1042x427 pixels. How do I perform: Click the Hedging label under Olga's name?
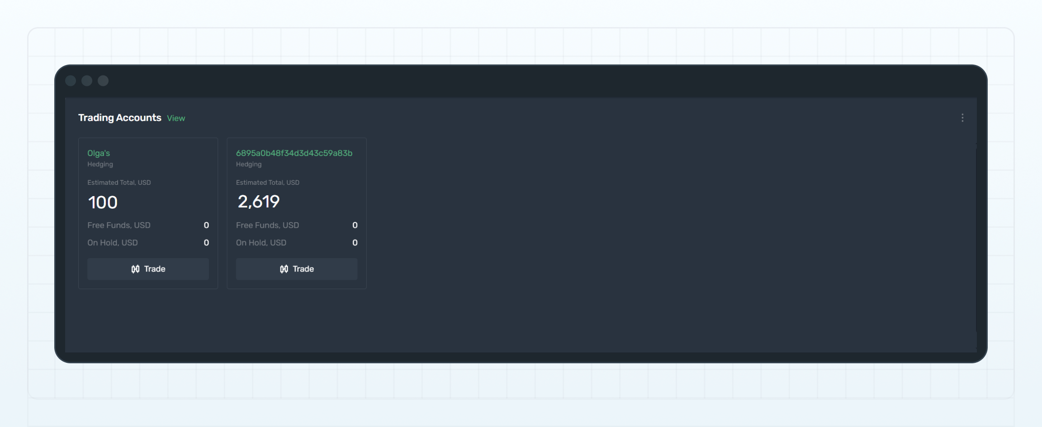(100, 164)
